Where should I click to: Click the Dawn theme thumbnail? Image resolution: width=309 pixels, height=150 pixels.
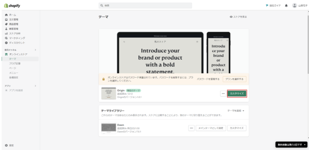[x=108, y=128]
